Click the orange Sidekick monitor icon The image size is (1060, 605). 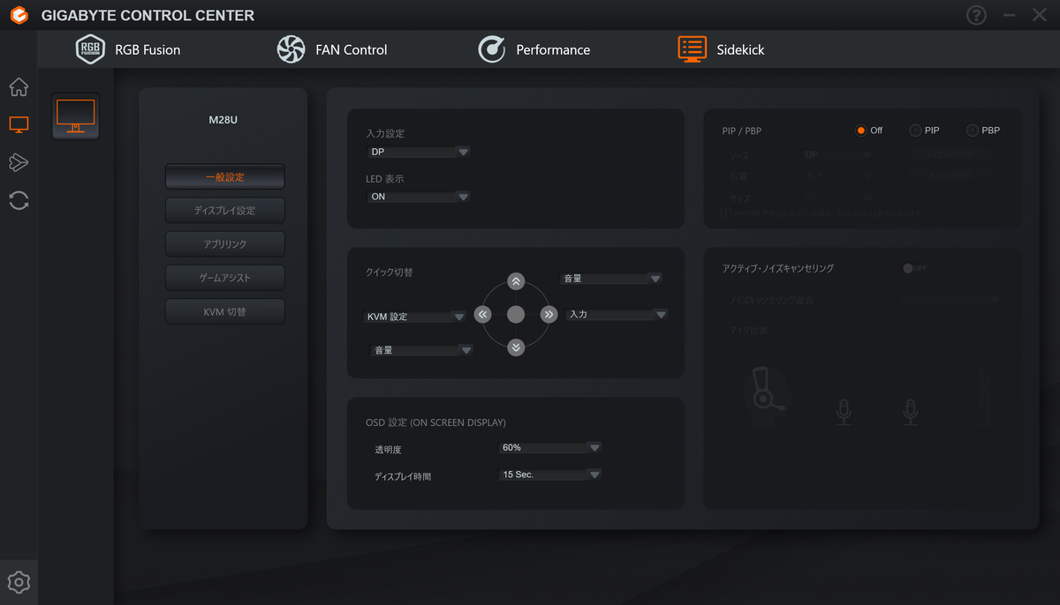[x=692, y=49]
